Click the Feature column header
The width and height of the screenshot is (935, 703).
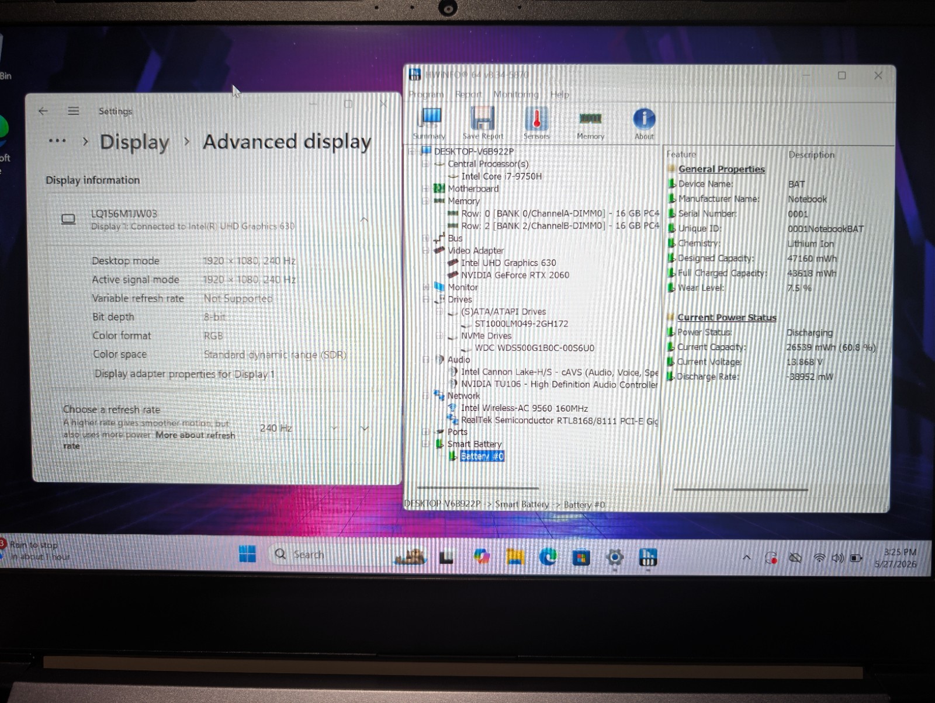[681, 154]
